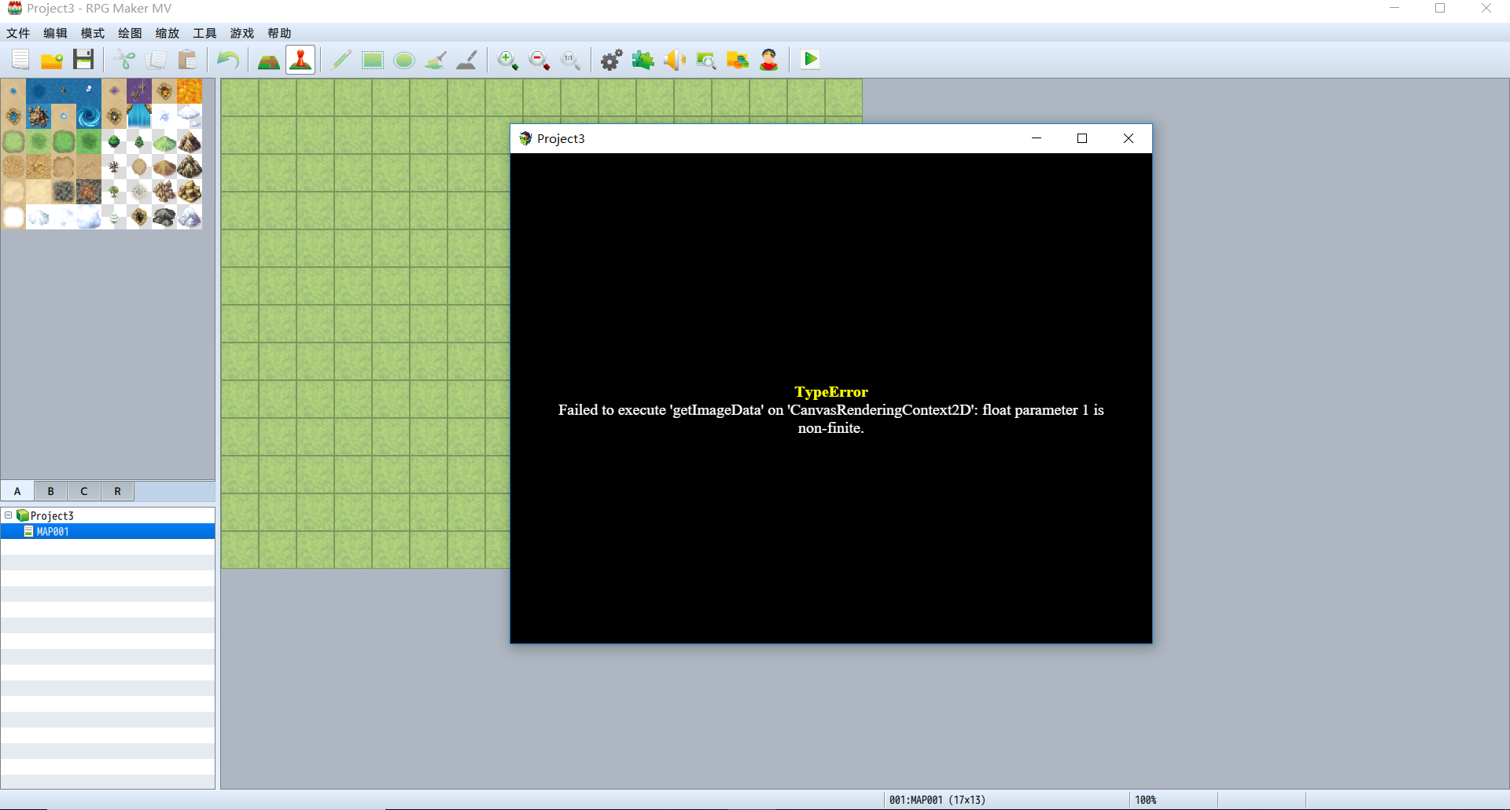Switch to Map mode icon
The width and height of the screenshot is (1510, 810).
click(x=269, y=60)
